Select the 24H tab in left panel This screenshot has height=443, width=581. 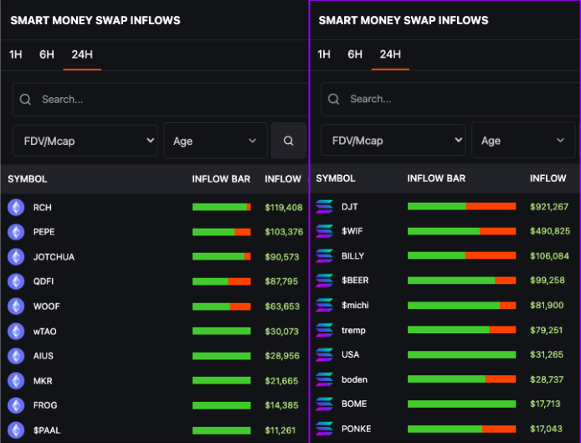click(x=82, y=54)
